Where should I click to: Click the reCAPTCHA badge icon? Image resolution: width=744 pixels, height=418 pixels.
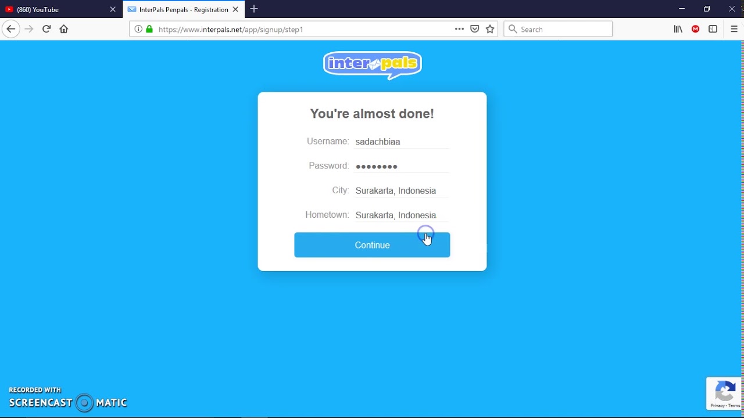pyautogui.click(x=725, y=391)
